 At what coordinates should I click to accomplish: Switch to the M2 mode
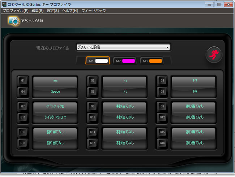coord(125,61)
